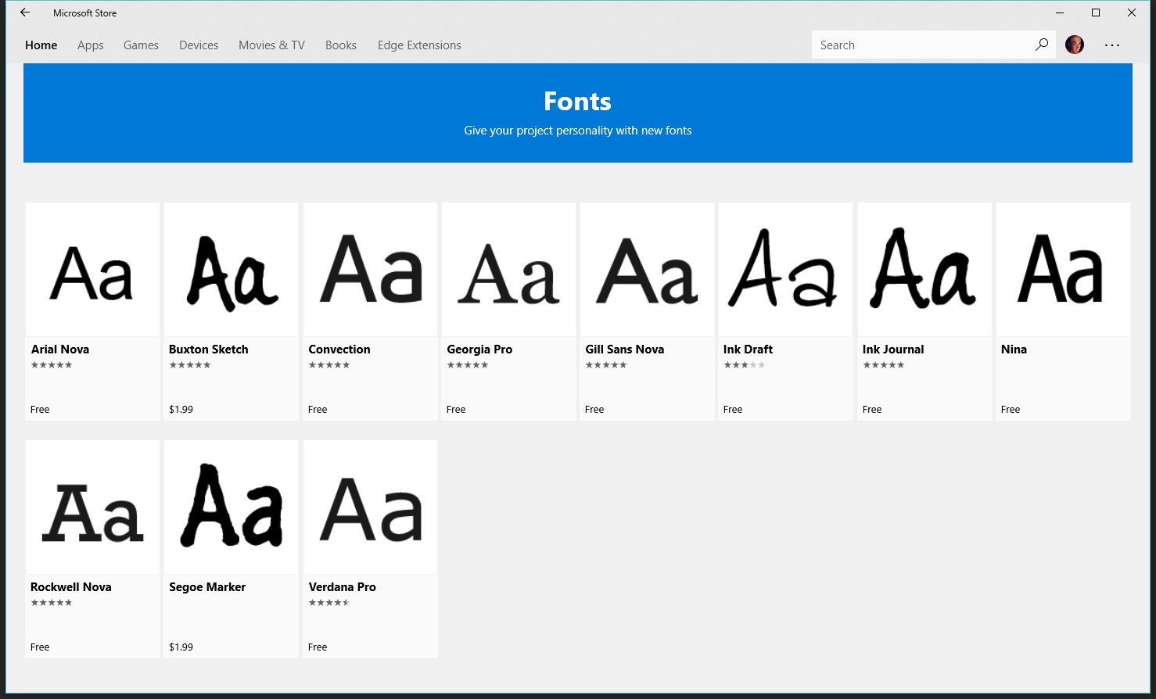This screenshot has height=699, width=1156.
Task: Click the back arrow in title bar
Action: (x=25, y=13)
